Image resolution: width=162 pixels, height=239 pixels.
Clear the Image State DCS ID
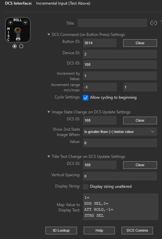pyautogui.click(x=140, y=120)
